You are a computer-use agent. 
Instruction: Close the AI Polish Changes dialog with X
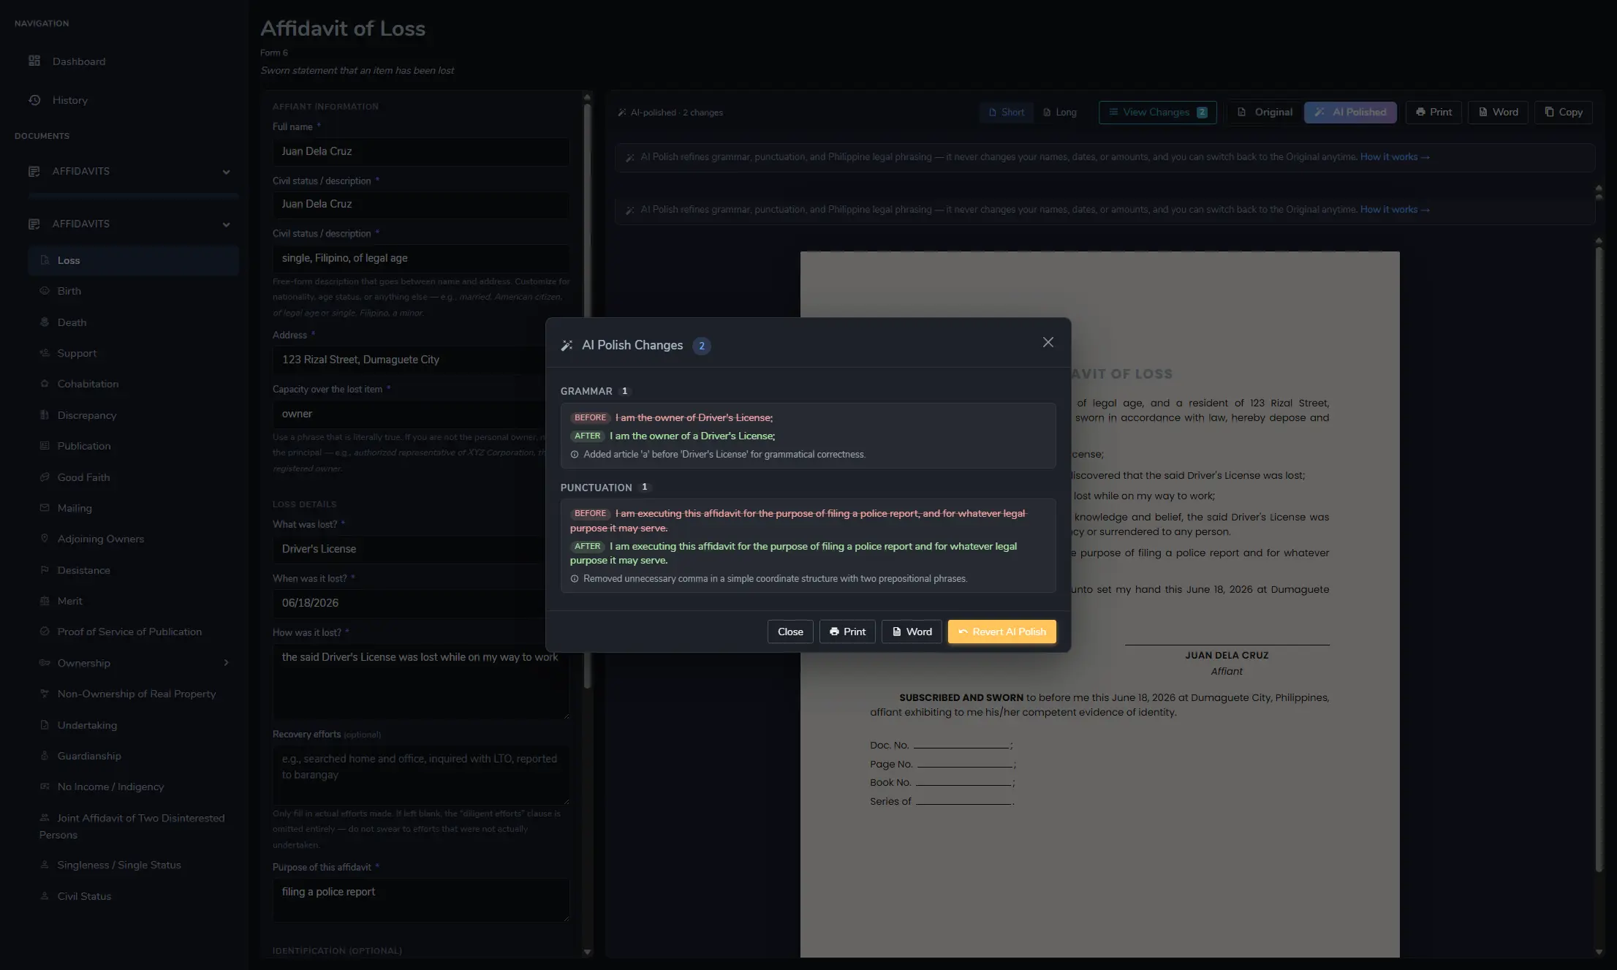point(1048,342)
